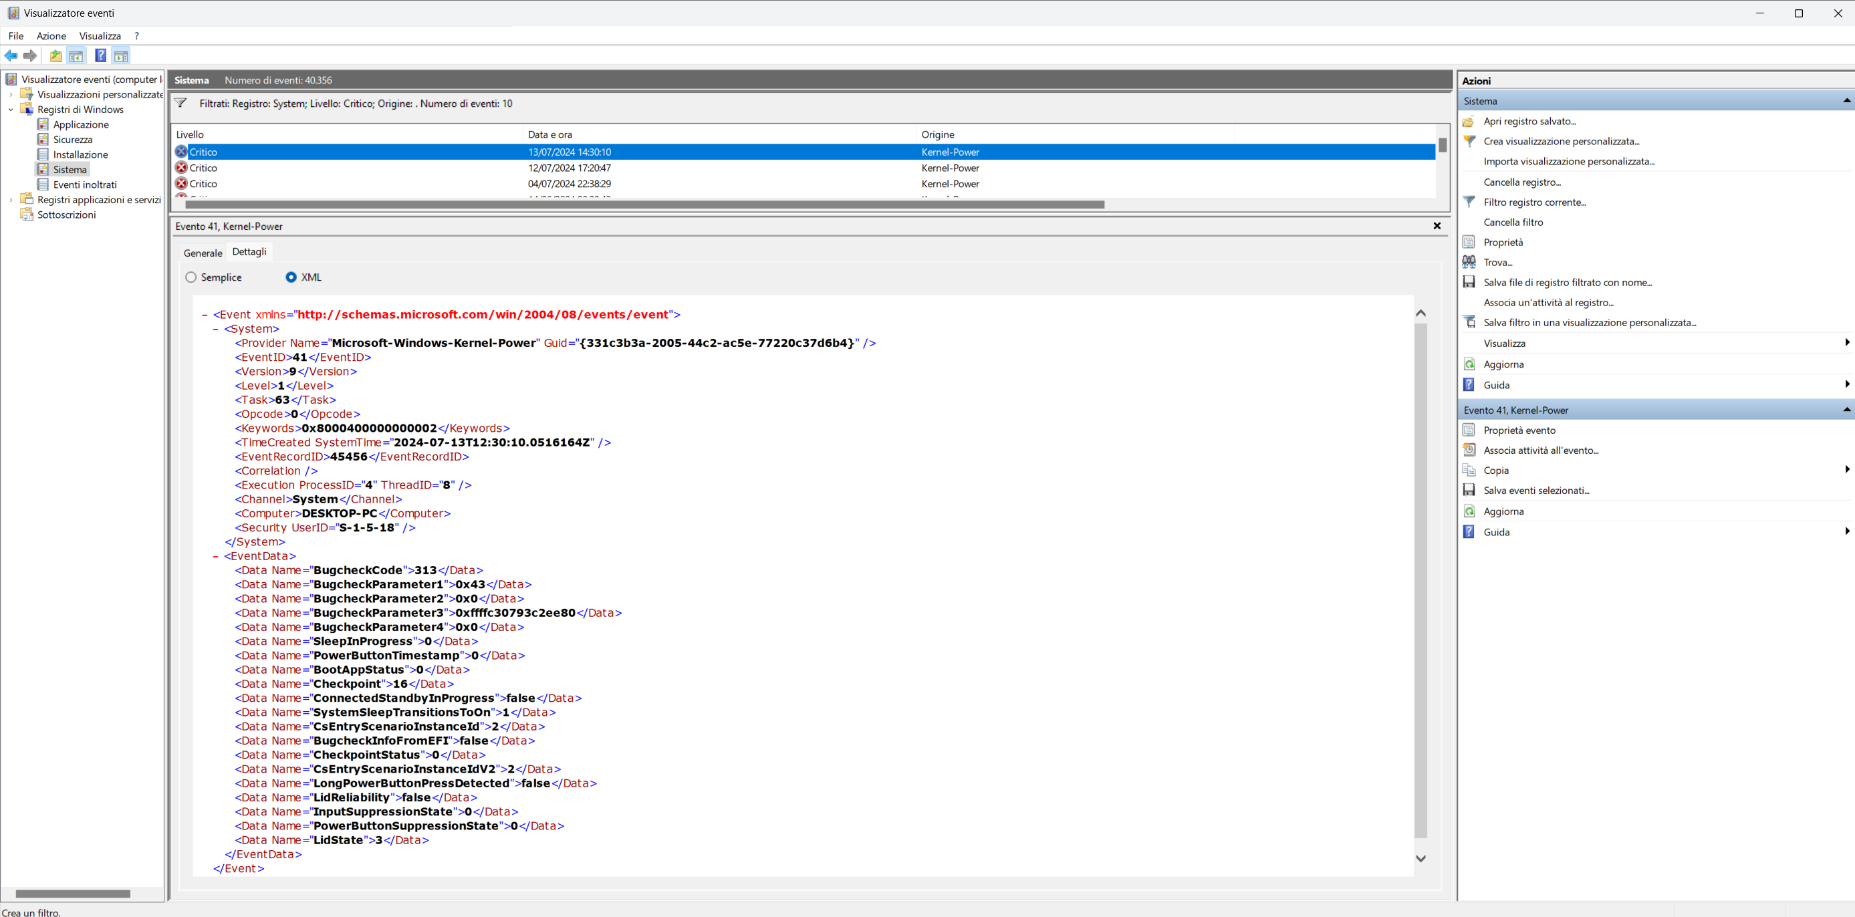Screen dimensions: 1855x917
Task: Click the Apri registro salvato folder icon
Action: tap(1469, 122)
